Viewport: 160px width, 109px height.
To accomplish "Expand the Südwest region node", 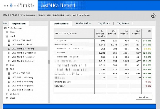I will (x=7, y=94).
